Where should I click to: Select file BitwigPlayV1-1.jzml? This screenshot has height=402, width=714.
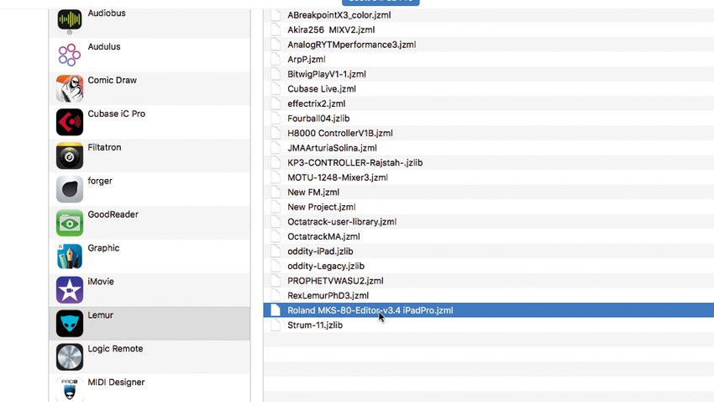click(x=327, y=74)
